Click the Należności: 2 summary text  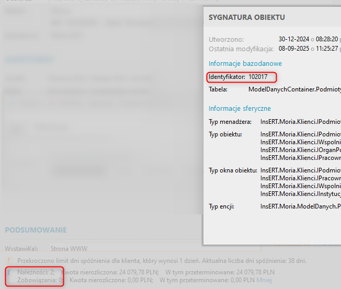tap(36, 272)
